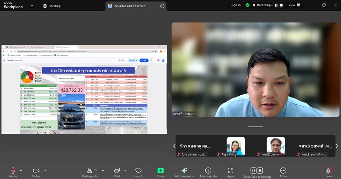Image resolution: width=341 pixels, height=179 pixels.
Task: Open the Participants panel
Action: 90,171
